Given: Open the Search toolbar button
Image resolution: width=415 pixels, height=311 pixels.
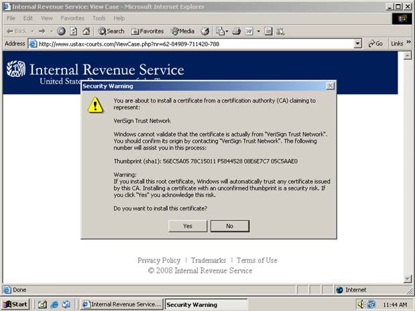Looking at the screenshot, I should [x=111, y=32].
